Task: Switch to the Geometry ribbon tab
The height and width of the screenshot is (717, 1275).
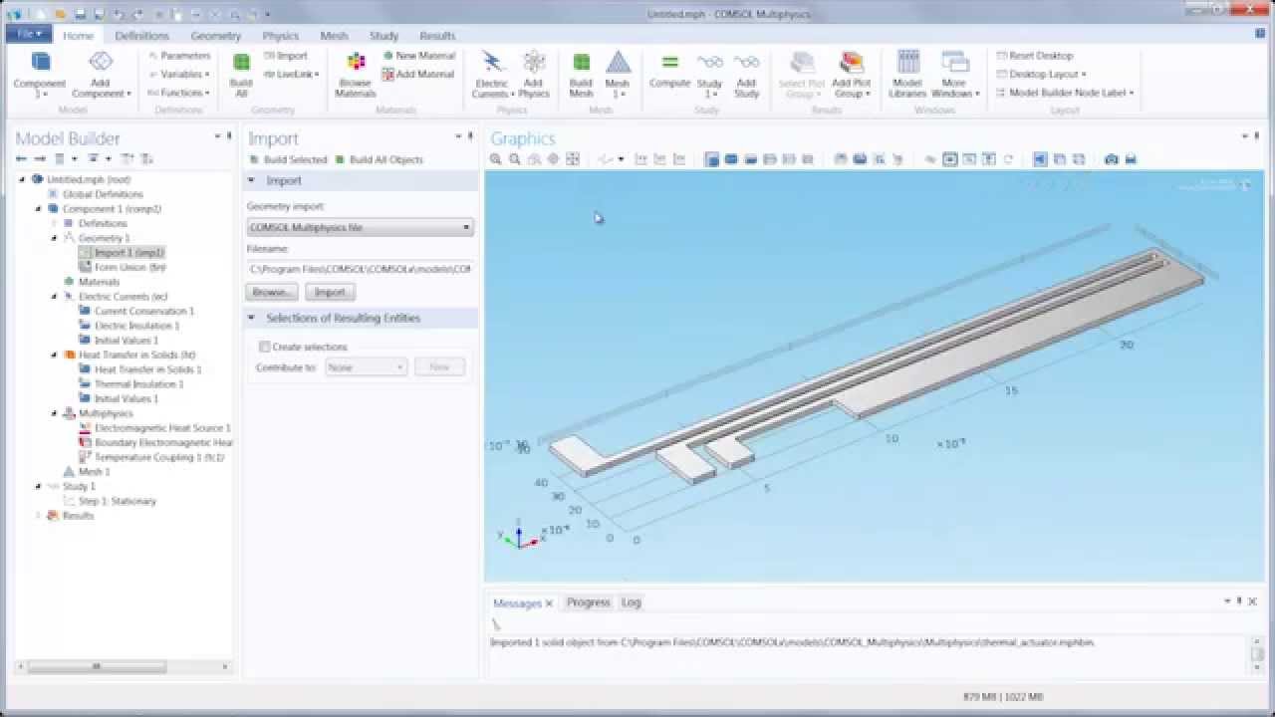Action: click(x=216, y=36)
